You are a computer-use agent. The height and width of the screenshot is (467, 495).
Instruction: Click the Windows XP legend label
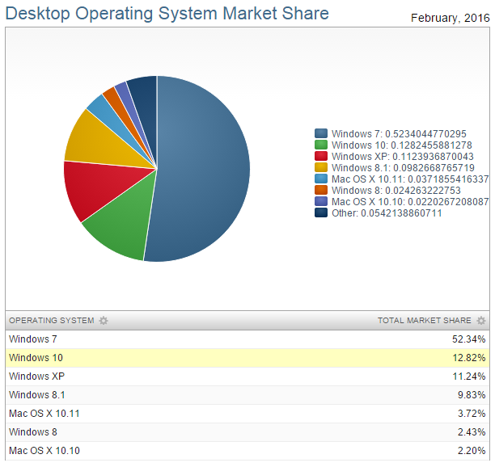click(403, 157)
